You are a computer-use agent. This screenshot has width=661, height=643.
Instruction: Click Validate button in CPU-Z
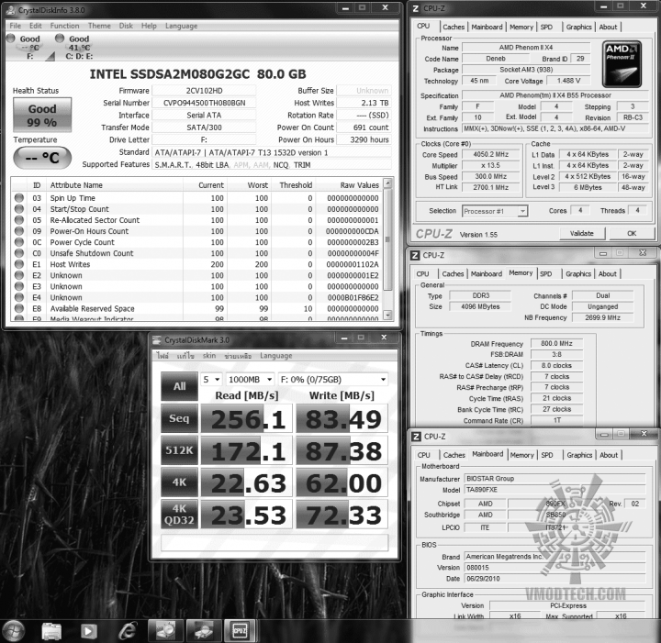pyautogui.click(x=582, y=233)
